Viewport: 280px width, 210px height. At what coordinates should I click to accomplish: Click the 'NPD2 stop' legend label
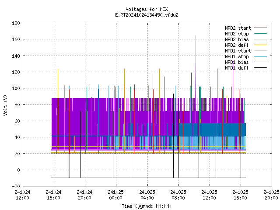tap(237, 34)
